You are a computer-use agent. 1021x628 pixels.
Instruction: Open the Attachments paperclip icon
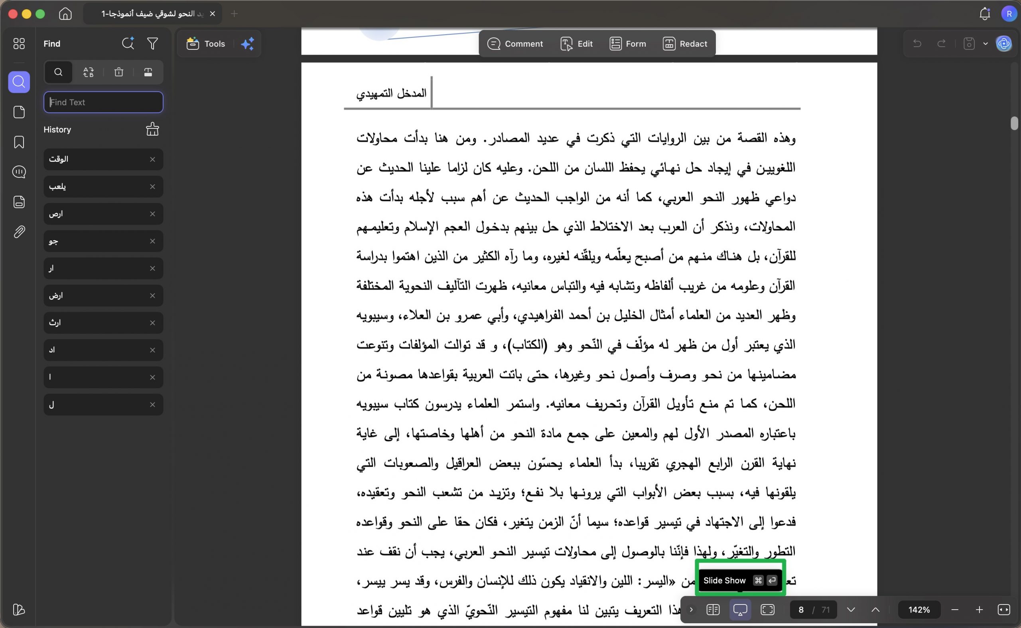coord(19,232)
